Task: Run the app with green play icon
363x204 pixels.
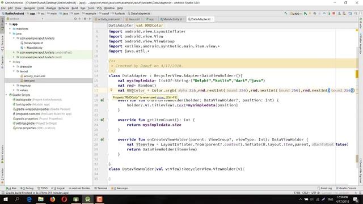Action: 305,14
